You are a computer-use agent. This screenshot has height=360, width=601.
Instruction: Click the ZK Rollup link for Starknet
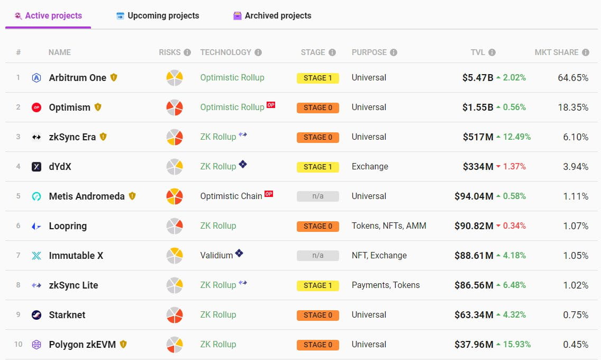tap(217, 314)
